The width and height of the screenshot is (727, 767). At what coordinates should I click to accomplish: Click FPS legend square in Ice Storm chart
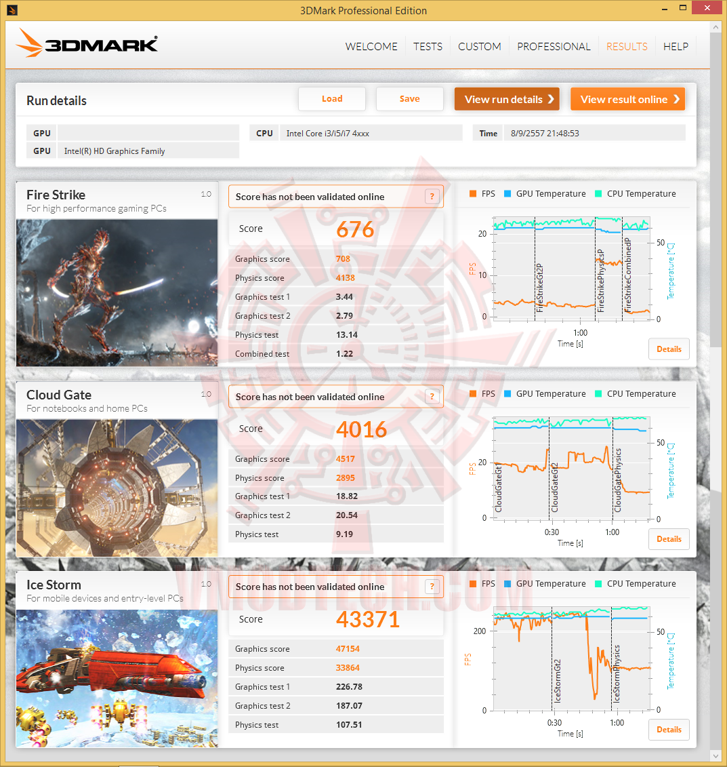(x=473, y=584)
